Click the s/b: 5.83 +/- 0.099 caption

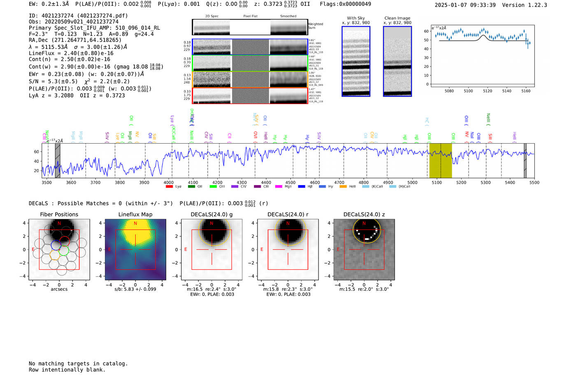tap(135, 289)
